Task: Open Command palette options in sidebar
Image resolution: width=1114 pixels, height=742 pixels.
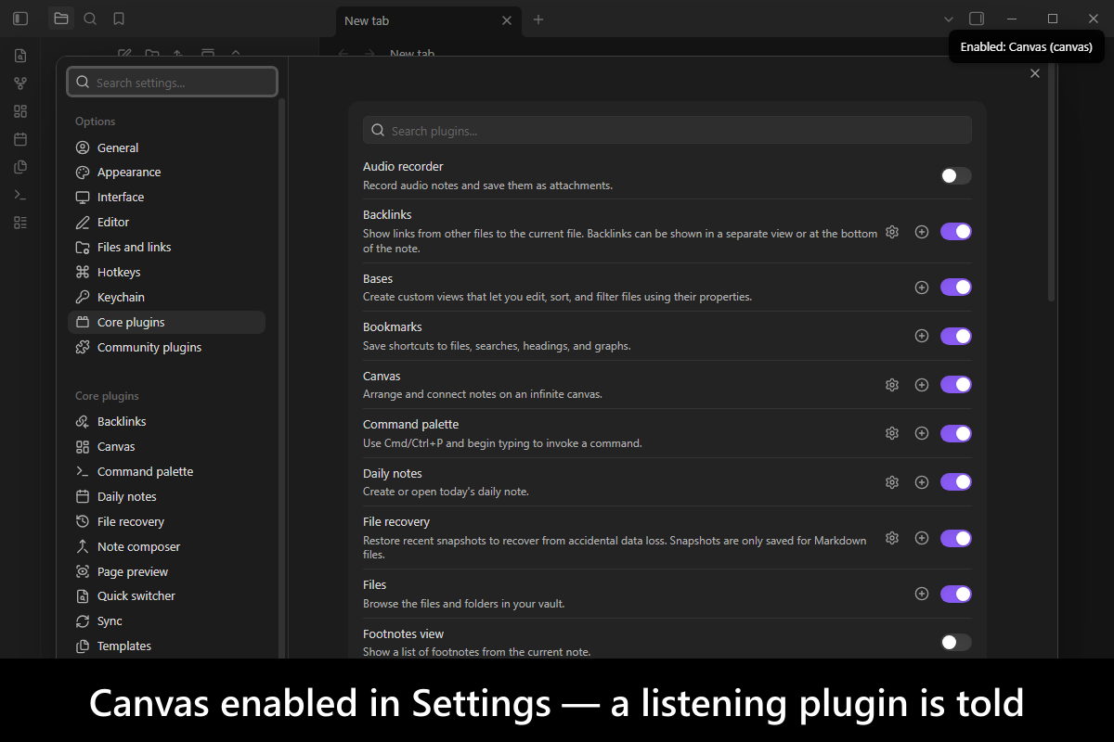Action: coord(167,472)
